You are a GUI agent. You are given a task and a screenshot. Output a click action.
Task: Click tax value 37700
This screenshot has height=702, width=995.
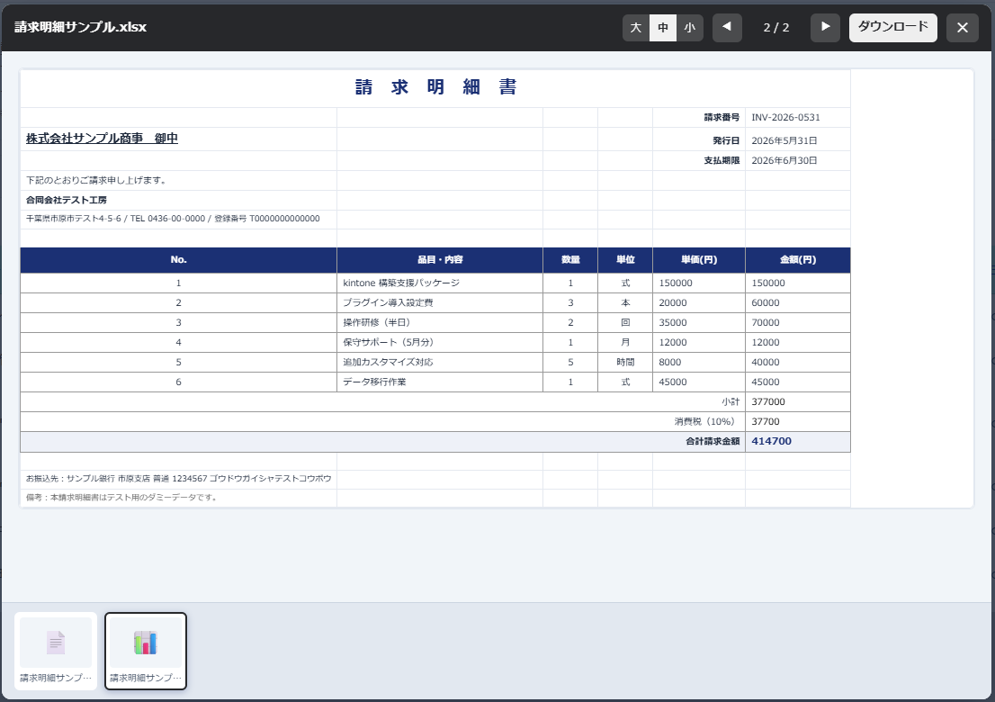click(x=766, y=421)
